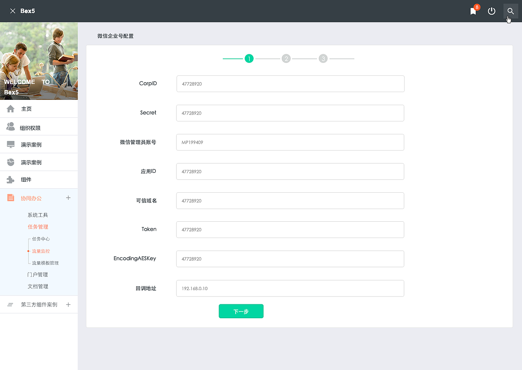Open 任务中心 tree entry
The height and width of the screenshot is (370, 522).
(x=41, y=239)
